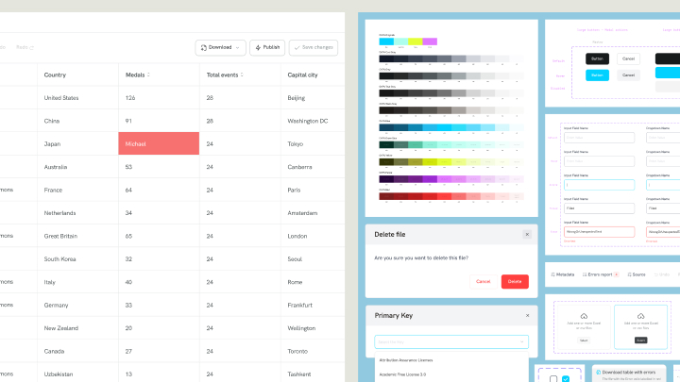Close the Primary Key dialog
The width and height of the screenshot is (680, 382).
(527, 315)
